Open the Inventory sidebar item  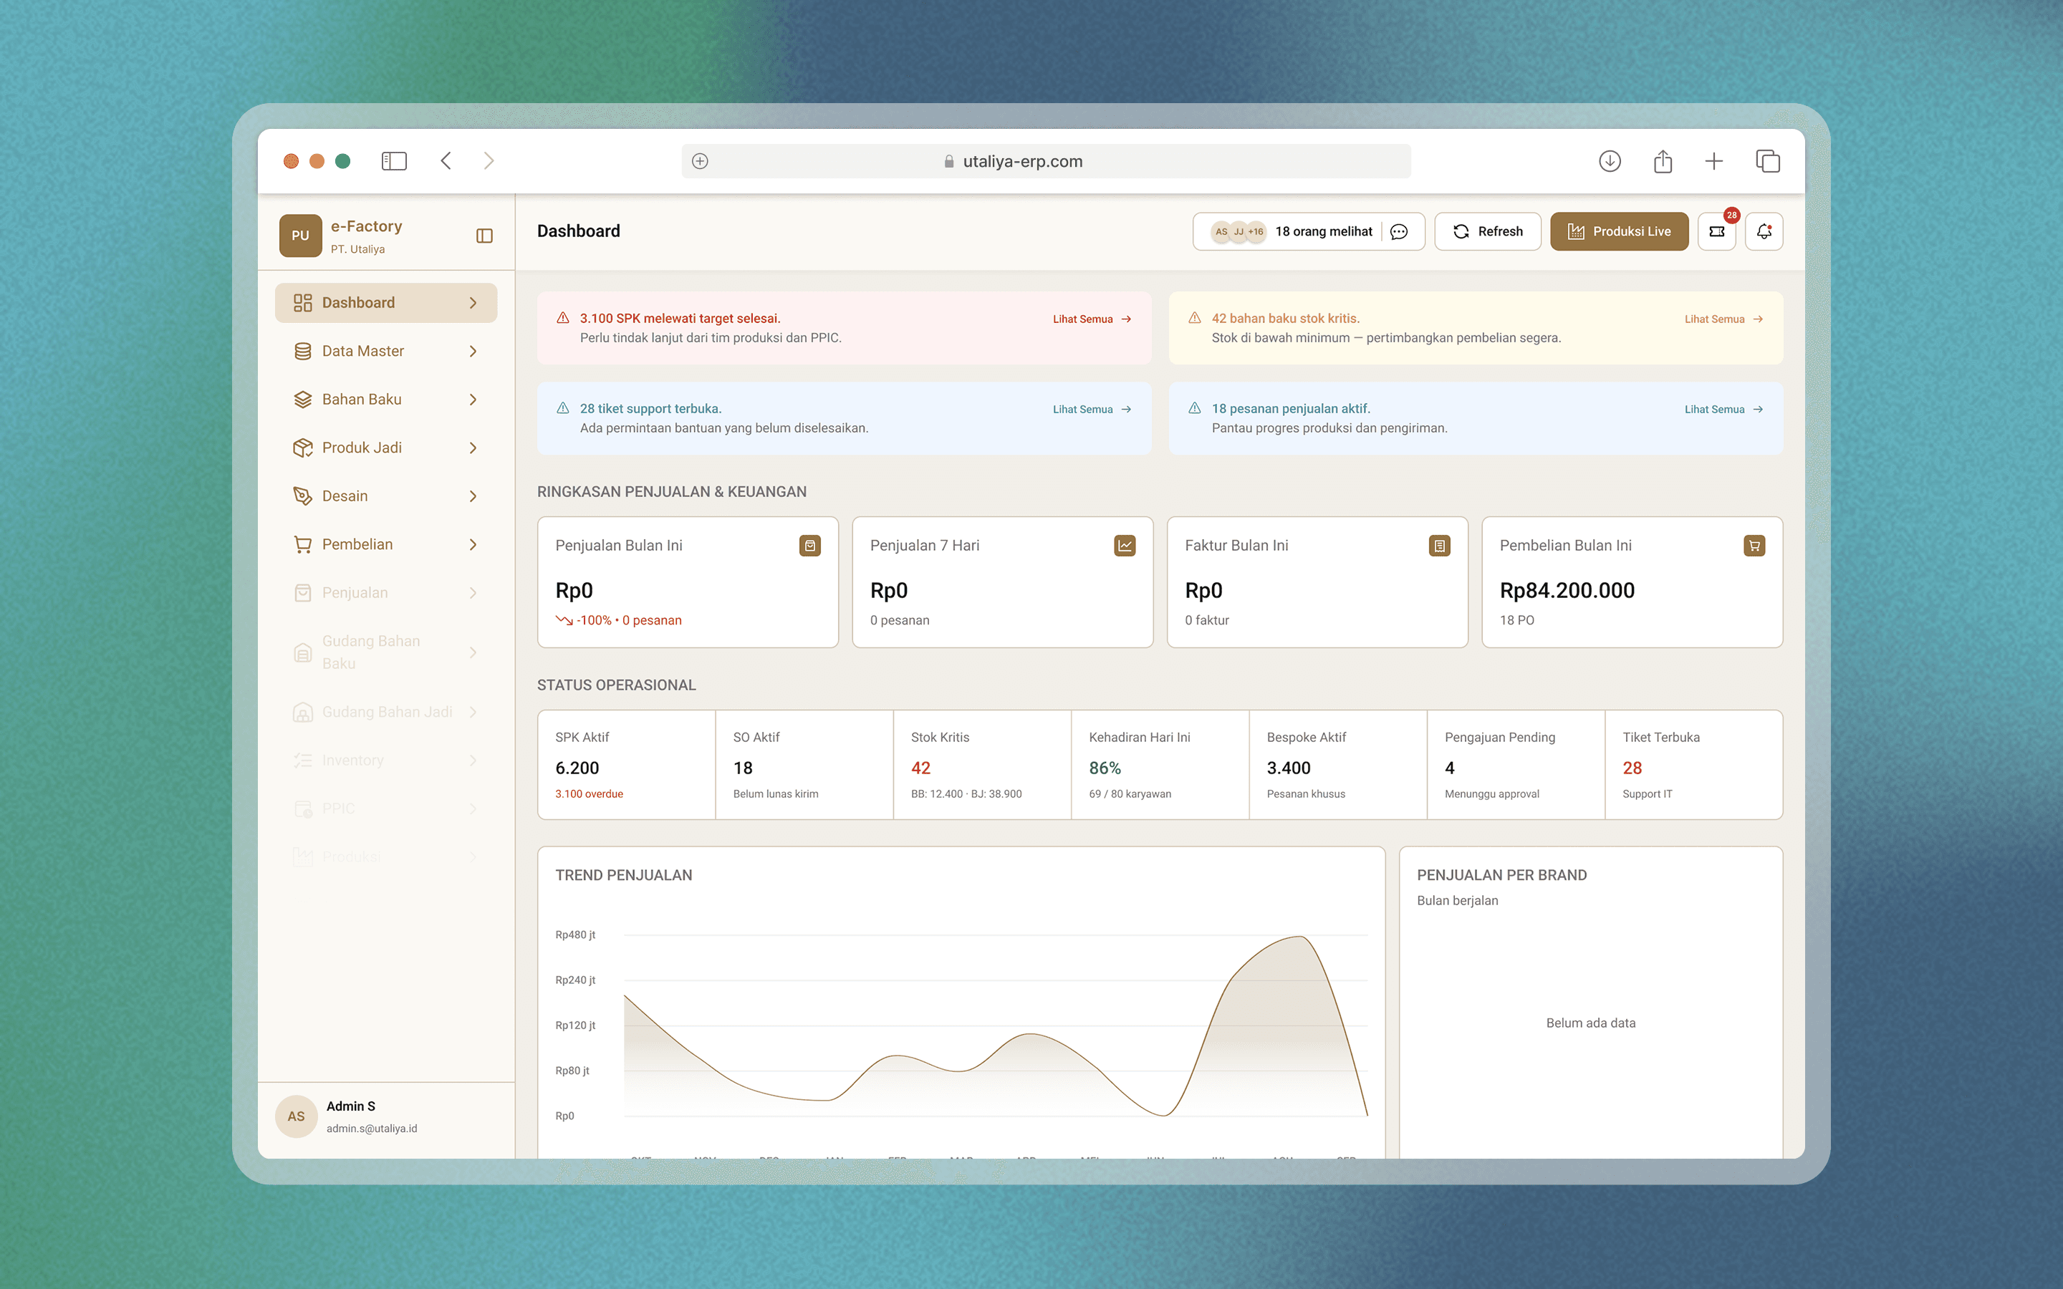(386, 761)
